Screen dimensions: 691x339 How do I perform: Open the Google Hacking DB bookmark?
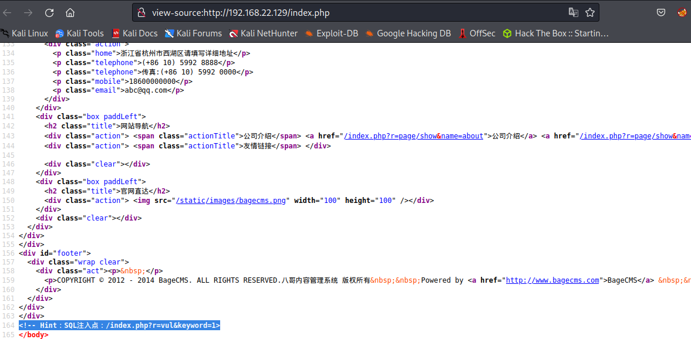coord(408,33)
